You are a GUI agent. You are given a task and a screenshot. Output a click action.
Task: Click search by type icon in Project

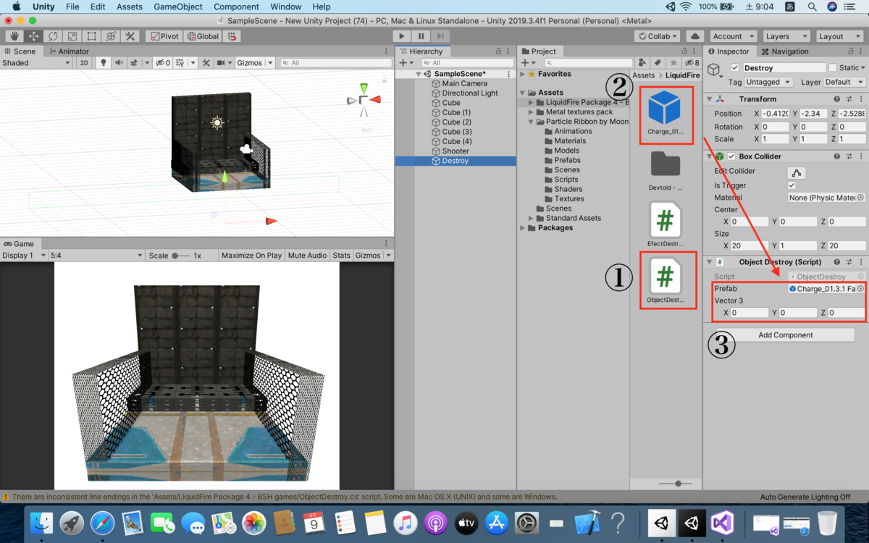(642, 63)
